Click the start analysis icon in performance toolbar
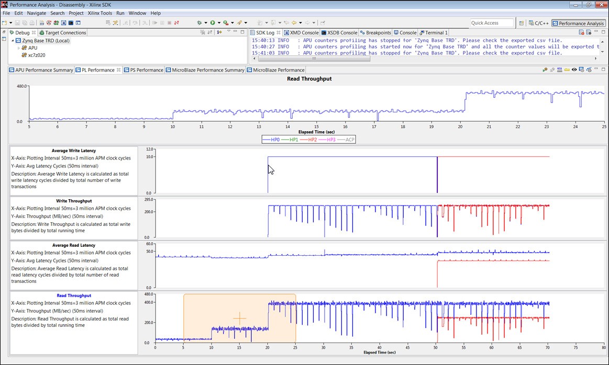The image size is (609, 365). (545, 70)
